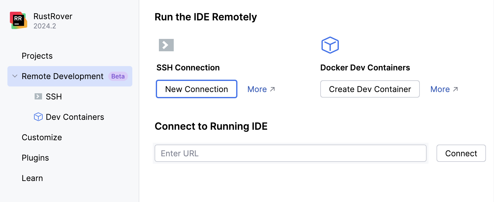Open the Projects section
The height and width of the screenshot is (202, 494).
tap(37, 56)
